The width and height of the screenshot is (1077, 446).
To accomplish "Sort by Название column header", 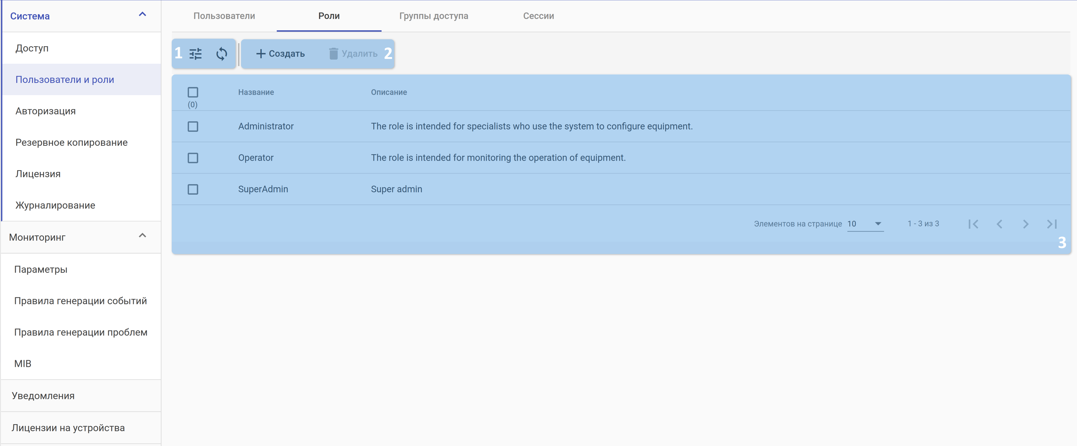I will pos(256,93).
